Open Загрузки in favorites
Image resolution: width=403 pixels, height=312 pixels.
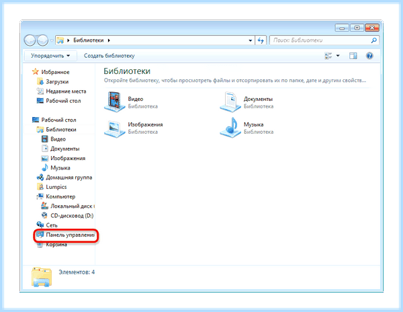point(57,82)
